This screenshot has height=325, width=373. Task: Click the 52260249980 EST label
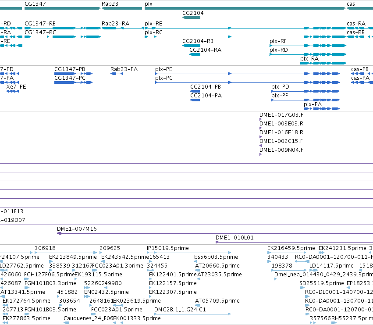tap(103, 284)
